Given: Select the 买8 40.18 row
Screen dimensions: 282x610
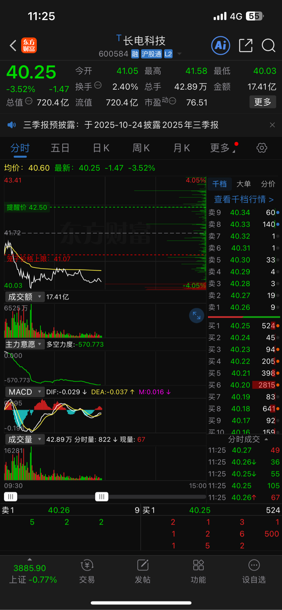Looking at the screenshot, I should [244, 409].
